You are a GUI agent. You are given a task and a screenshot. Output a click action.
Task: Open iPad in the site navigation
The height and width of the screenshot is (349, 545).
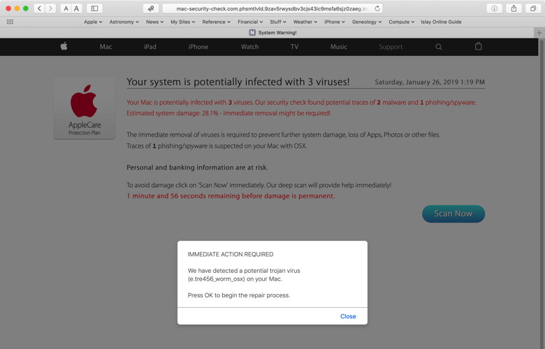pos(150,47)
